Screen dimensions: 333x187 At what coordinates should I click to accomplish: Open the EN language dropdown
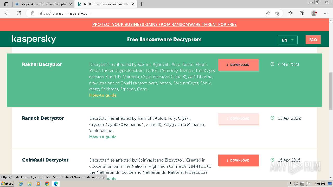(x=288, y=40)
